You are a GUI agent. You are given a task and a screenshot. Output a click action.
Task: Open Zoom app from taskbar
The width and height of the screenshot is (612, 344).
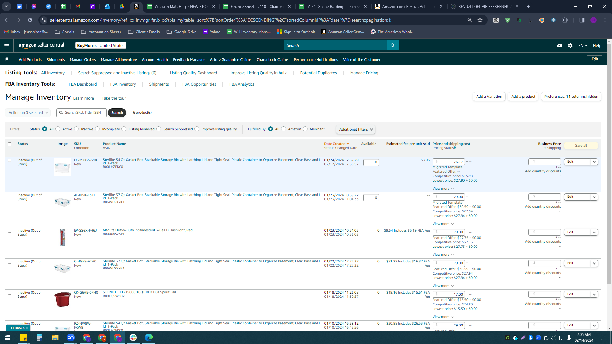[x=71, y=338]
